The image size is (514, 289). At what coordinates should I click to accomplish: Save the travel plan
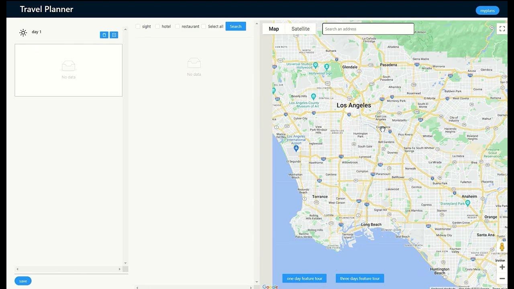pos(23,281)
